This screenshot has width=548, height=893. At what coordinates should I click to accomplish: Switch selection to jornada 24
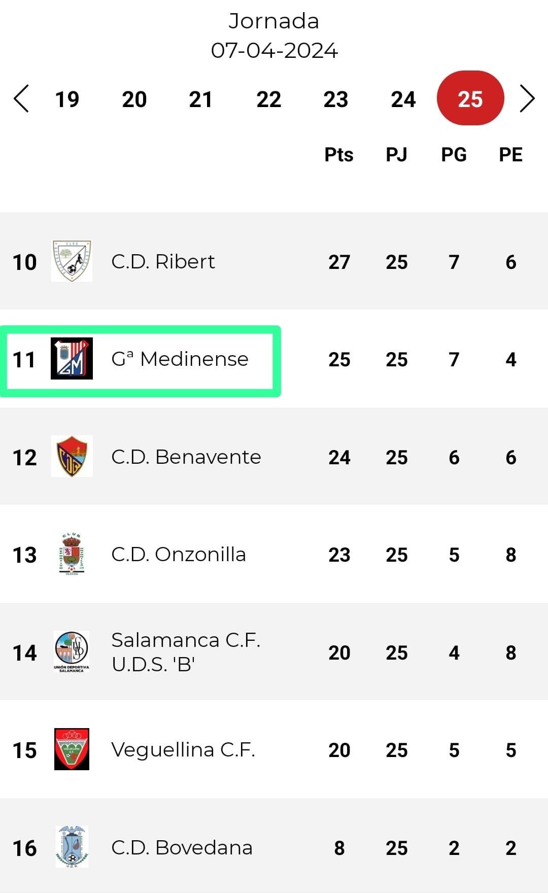403,99
